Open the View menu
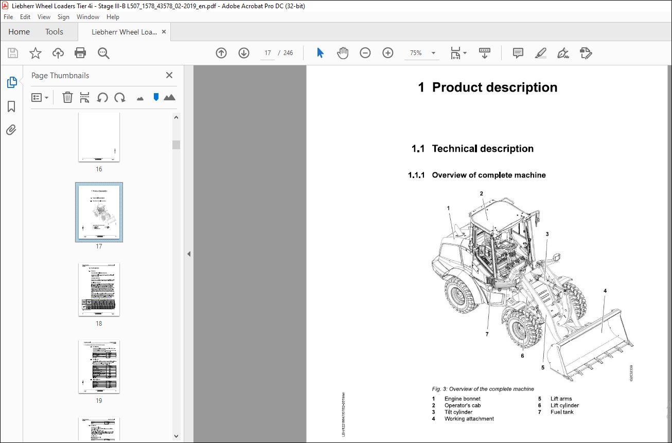 [44, 17]
